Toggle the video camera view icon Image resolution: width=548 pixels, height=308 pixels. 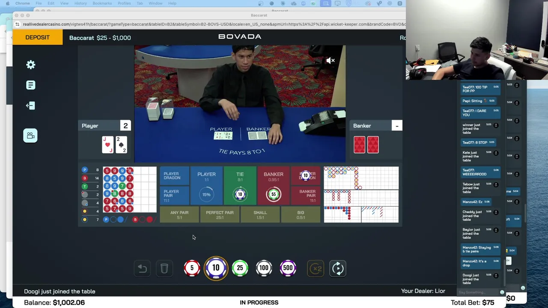coord(30,136)
